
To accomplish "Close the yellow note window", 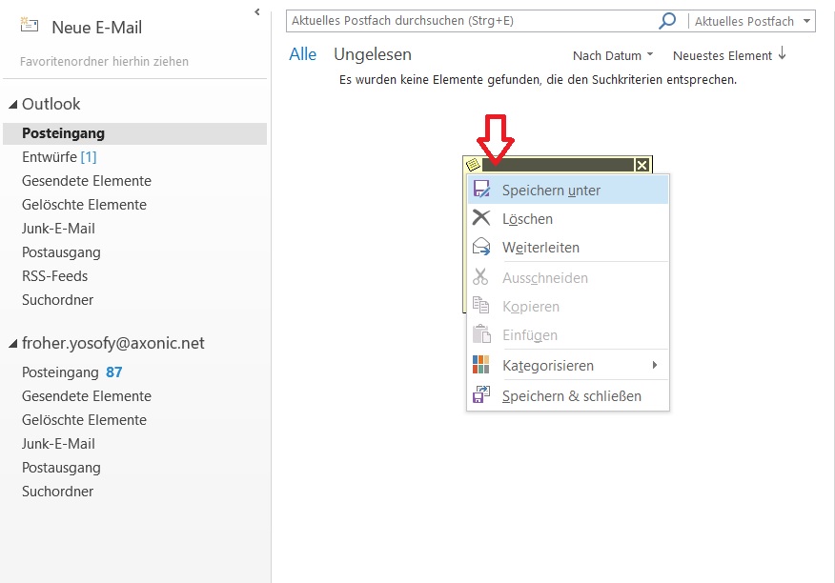I will [642, 165].
